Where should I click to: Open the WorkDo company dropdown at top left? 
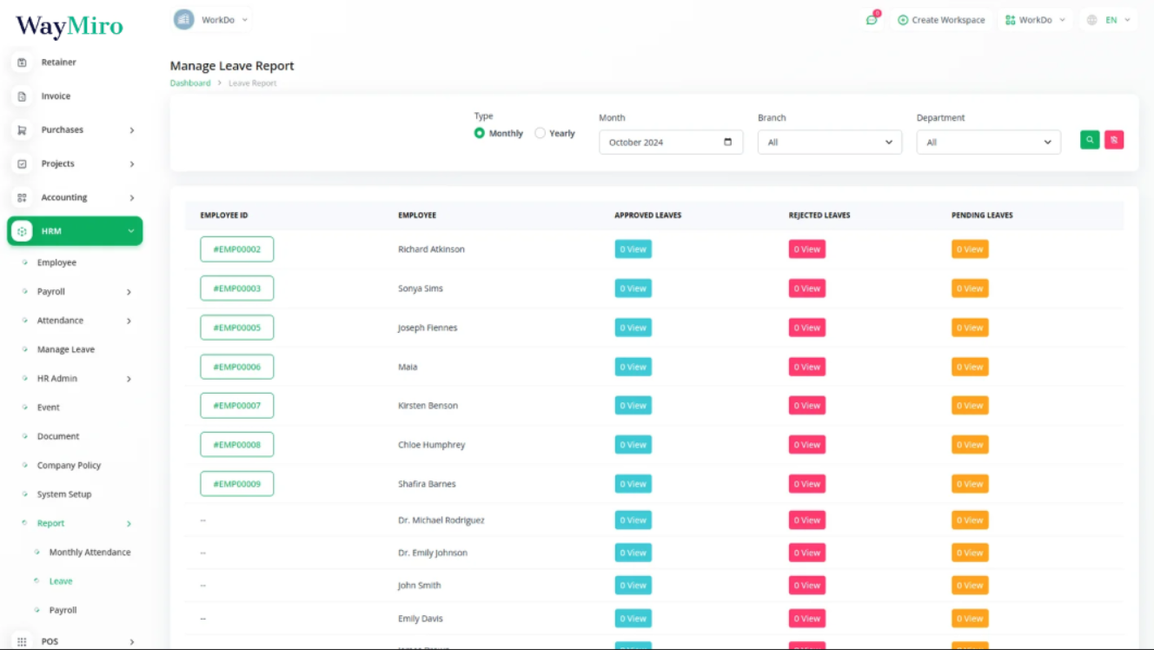point(214,20)
